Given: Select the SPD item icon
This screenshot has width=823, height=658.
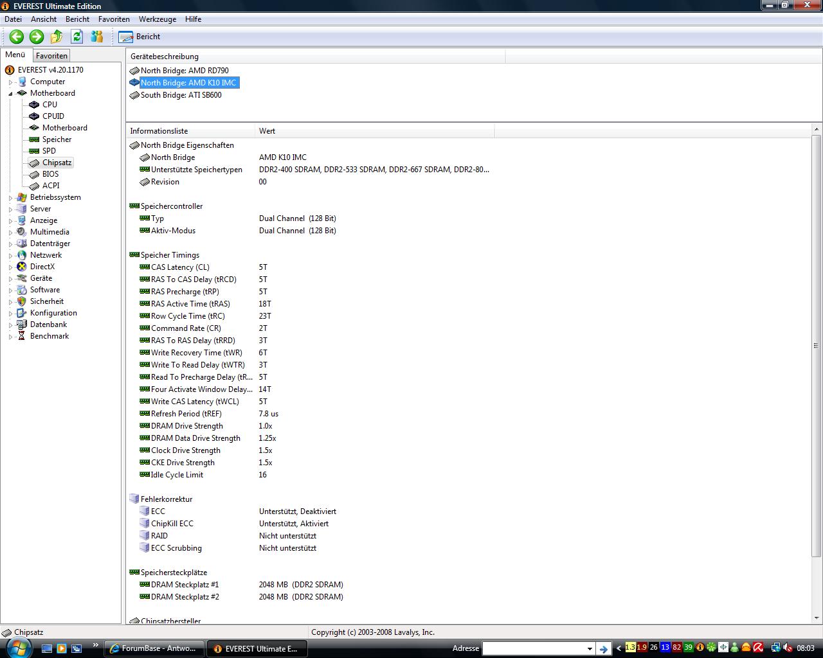Looking at the screenshot, I should click(x=34, y=151).
